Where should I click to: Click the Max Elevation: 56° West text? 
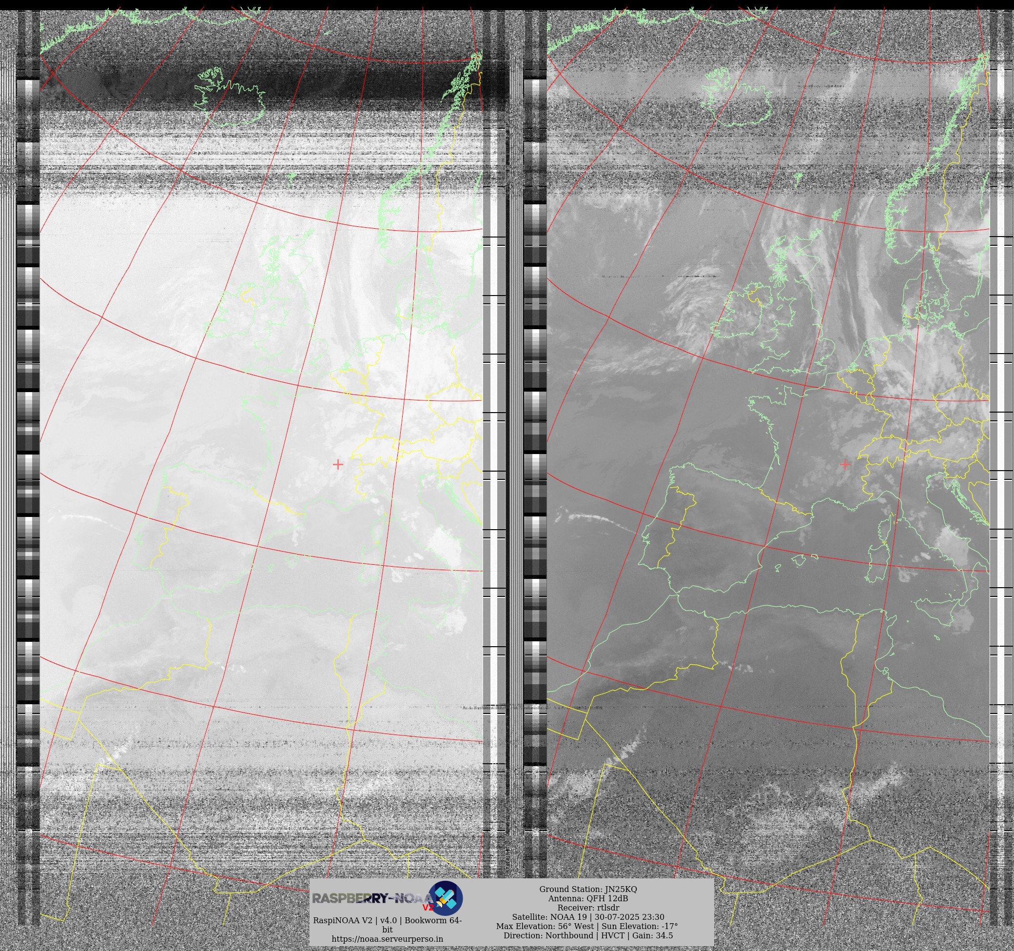[x=545, y=926]
